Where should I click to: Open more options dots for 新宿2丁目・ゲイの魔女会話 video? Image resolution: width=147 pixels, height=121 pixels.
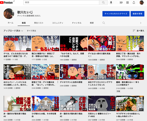(x=58, y=82)
